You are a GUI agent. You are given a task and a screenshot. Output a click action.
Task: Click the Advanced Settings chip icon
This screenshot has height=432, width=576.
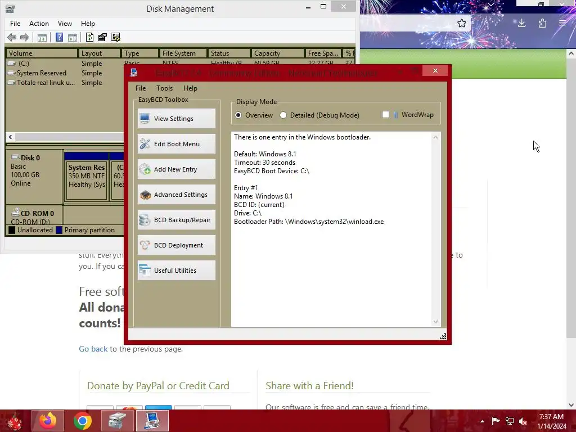tap(145, 194)
